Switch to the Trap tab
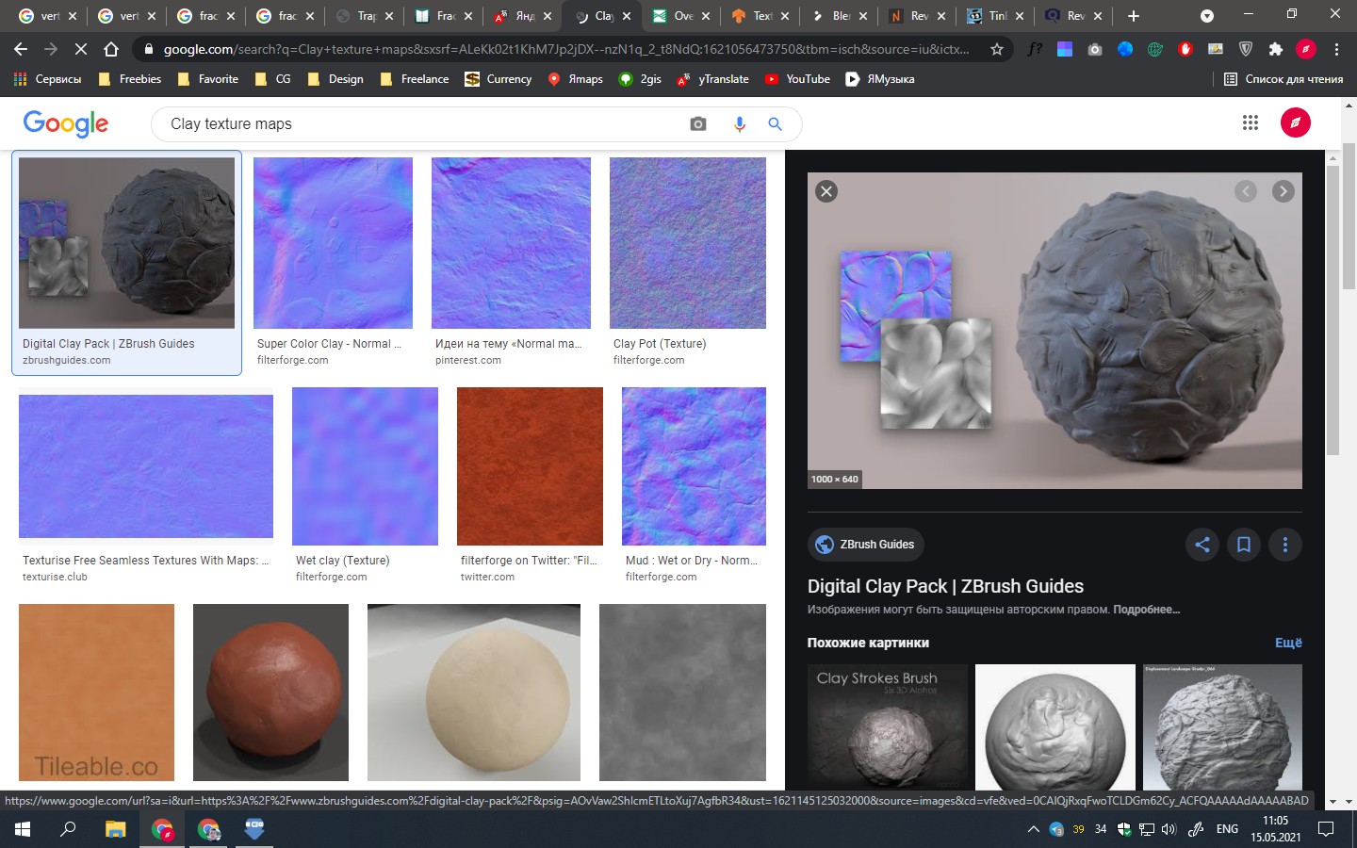 (x=366, y=16)
